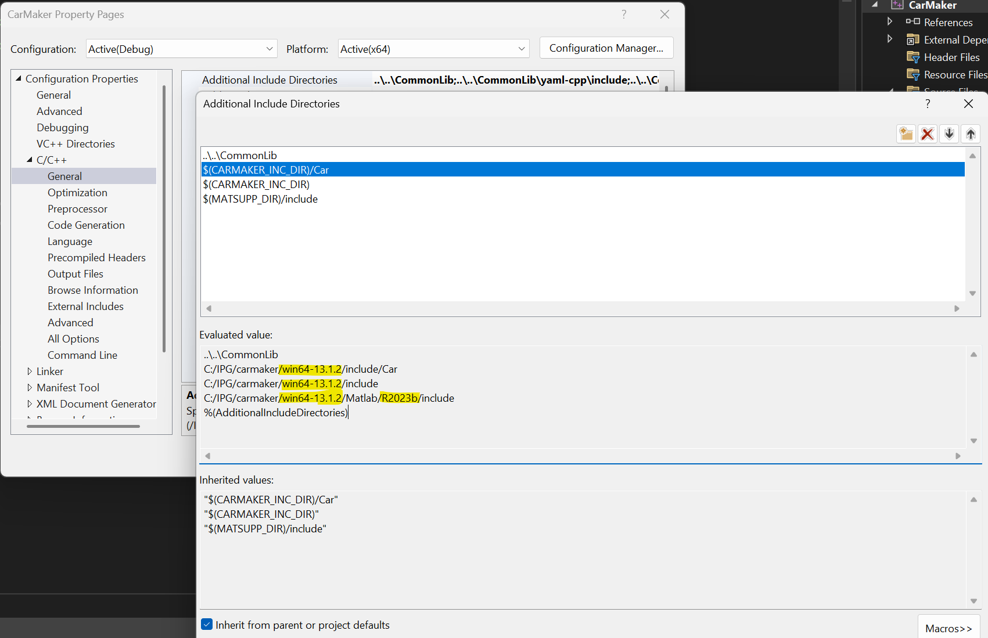
Task: Select Debugging in Configuration Properties
Action: click(63, 127)
